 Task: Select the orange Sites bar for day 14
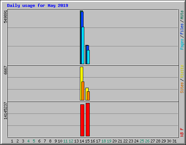pos(83,91)
